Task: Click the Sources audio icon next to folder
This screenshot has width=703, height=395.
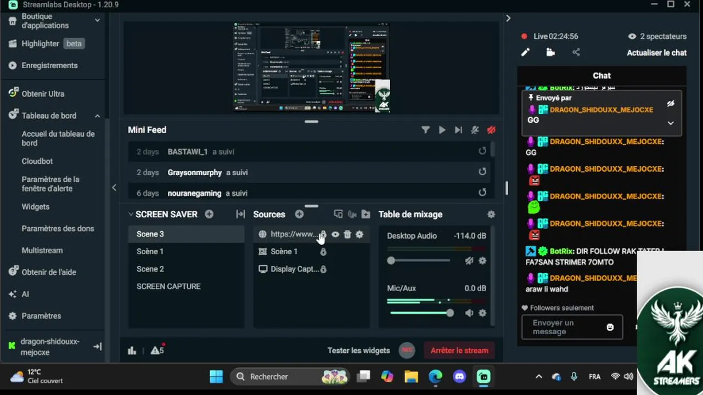Action: [x=352, y=215]
